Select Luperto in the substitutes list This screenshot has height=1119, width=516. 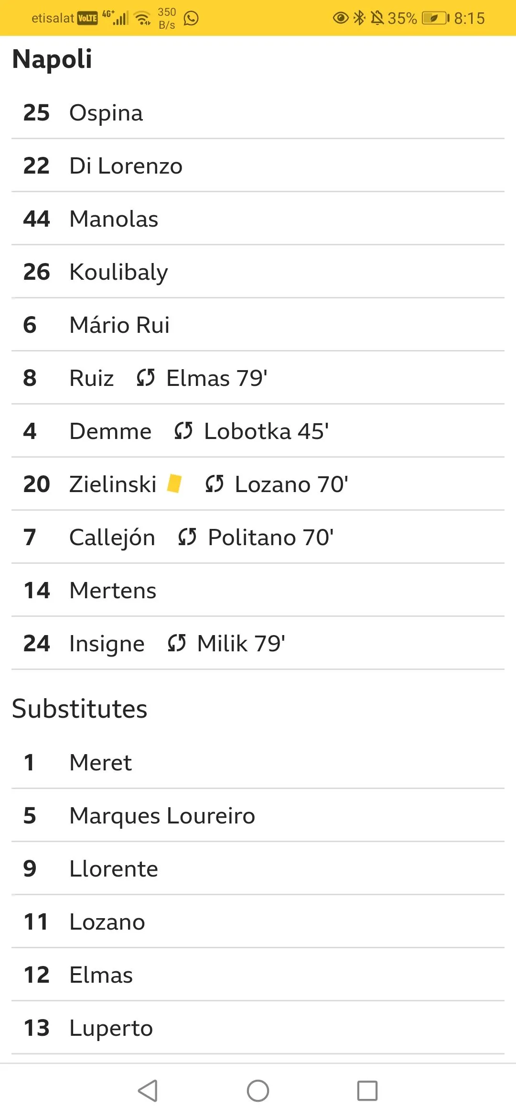pyautogui.click(x=111, y=1028)
